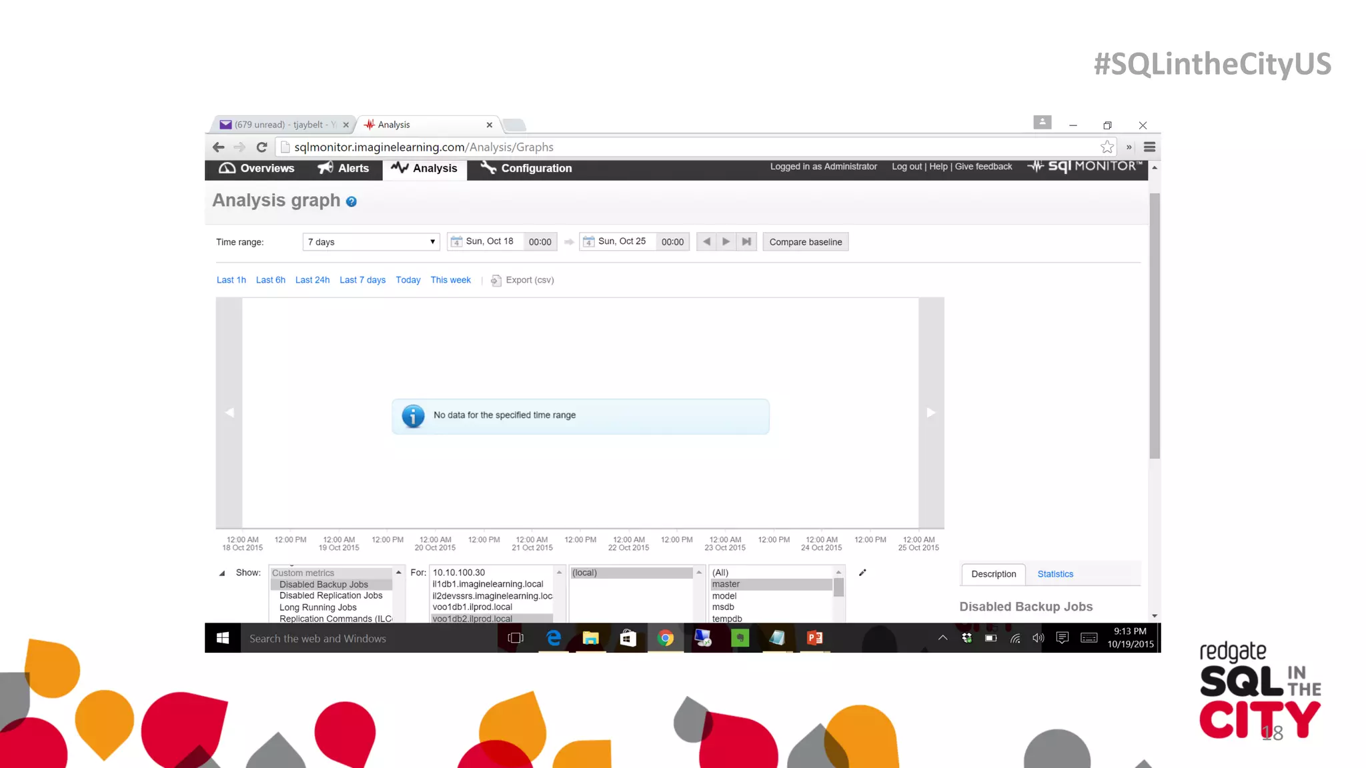Click the Compare baseline button

805,242
